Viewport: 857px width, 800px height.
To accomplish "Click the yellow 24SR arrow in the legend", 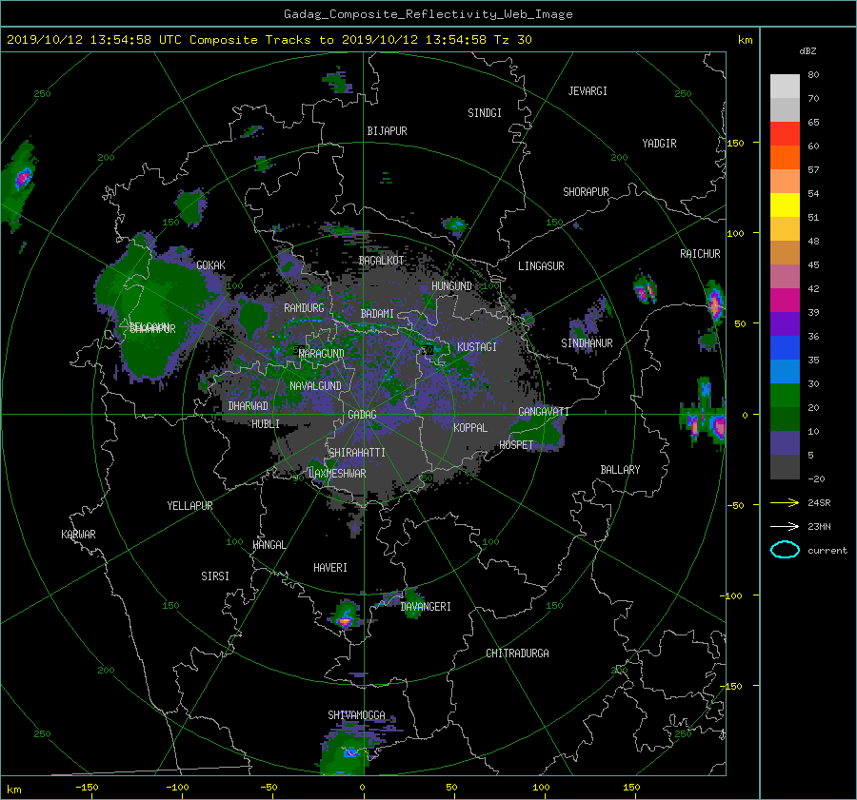I will 785,502.
